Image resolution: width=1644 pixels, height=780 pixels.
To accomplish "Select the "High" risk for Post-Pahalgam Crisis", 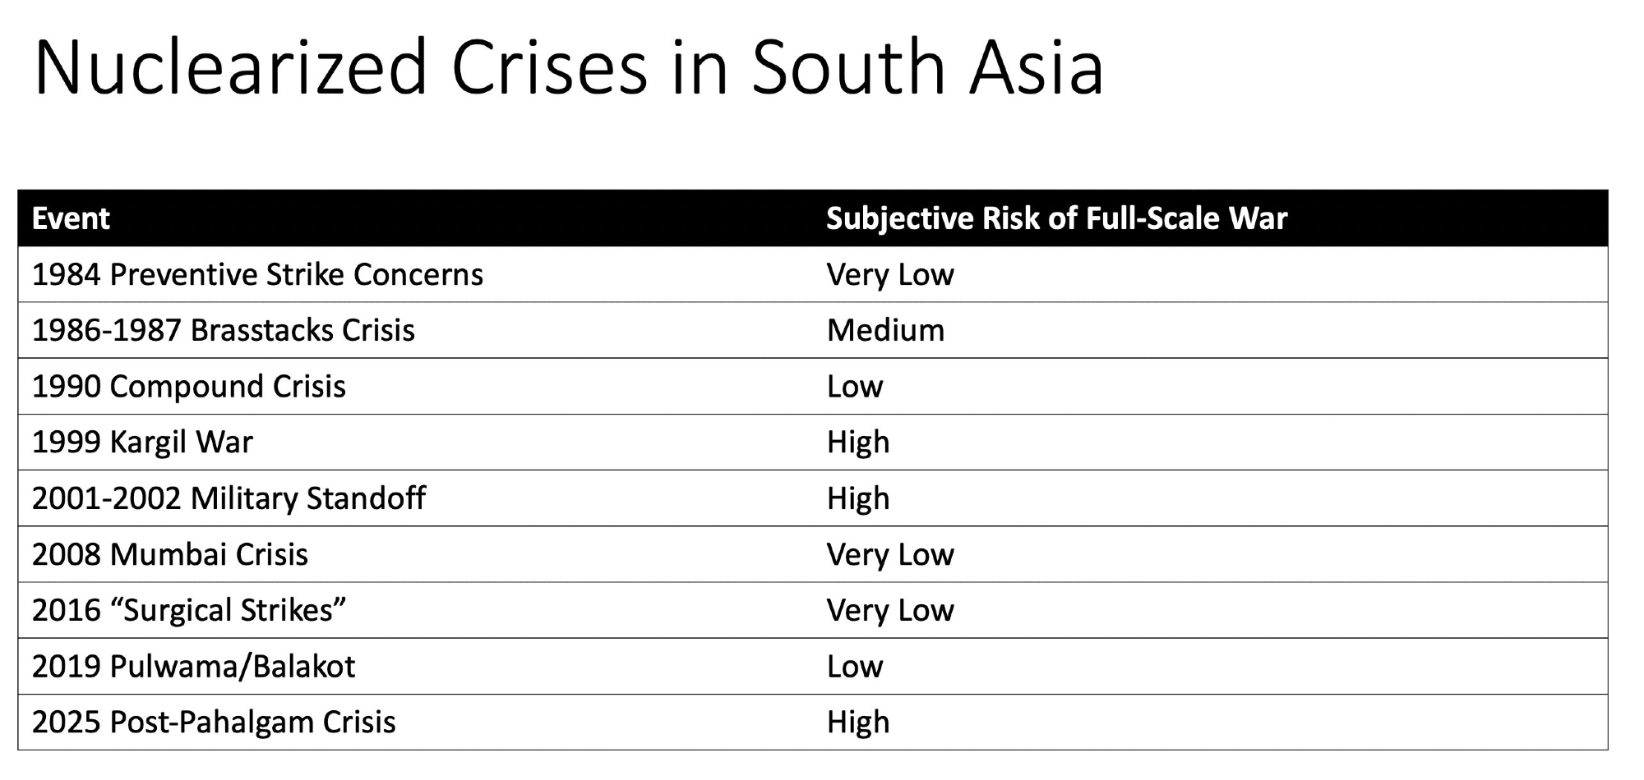I will (x=858, y=722).
